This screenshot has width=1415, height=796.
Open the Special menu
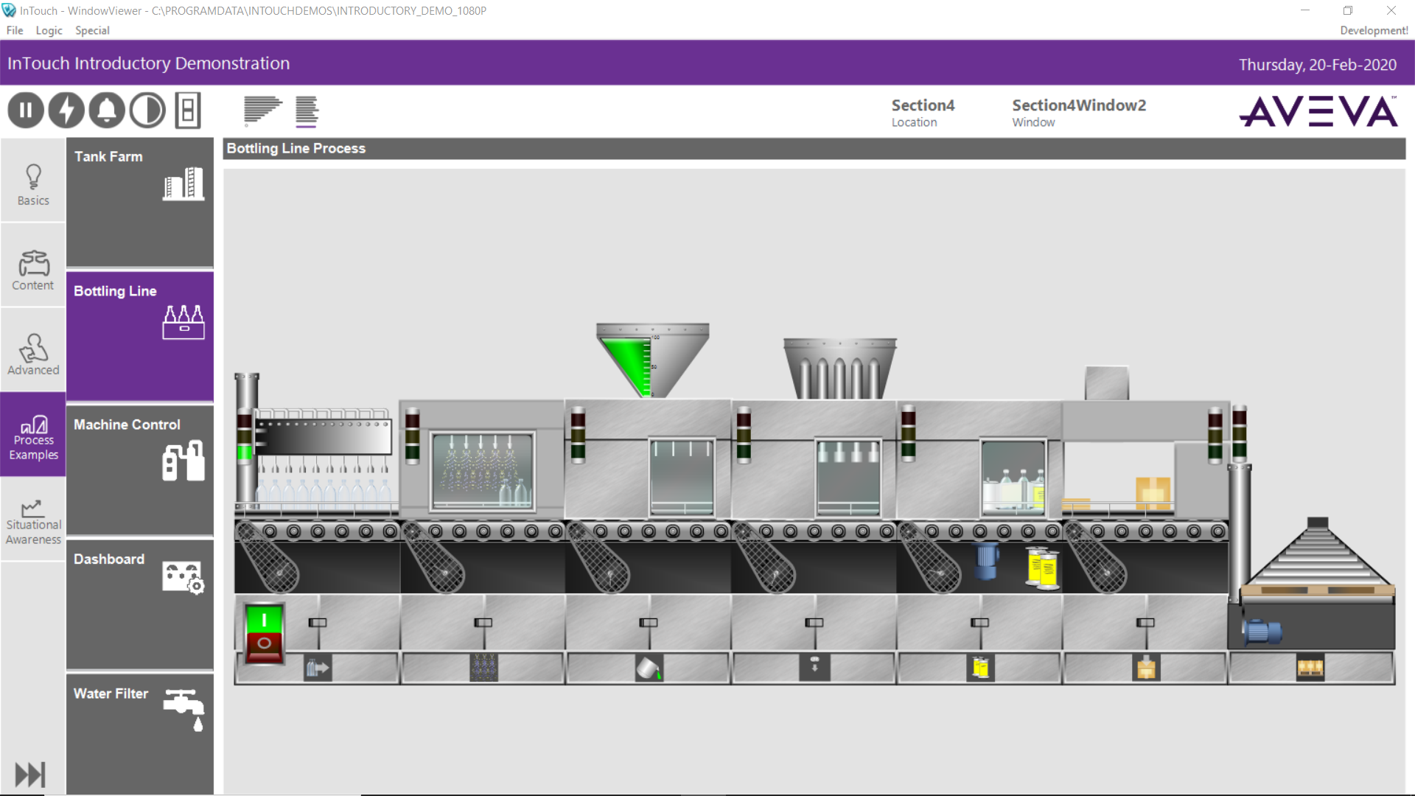(x=92, y=30)
